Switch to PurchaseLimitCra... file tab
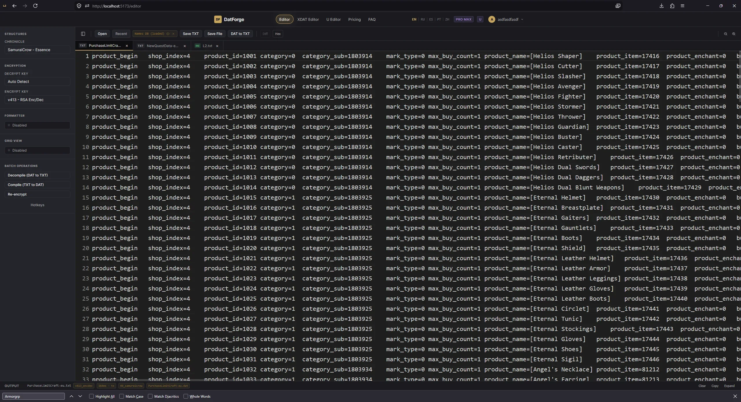This screenshot has width=741, height=402. tap(104, 46)
